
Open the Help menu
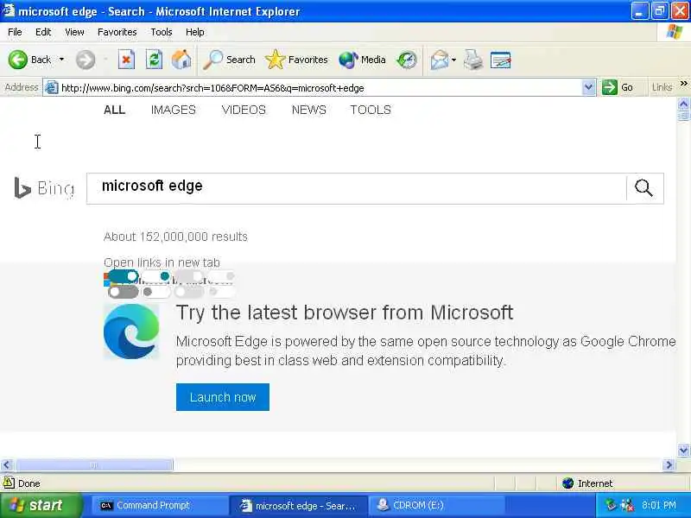click(195, 32)
